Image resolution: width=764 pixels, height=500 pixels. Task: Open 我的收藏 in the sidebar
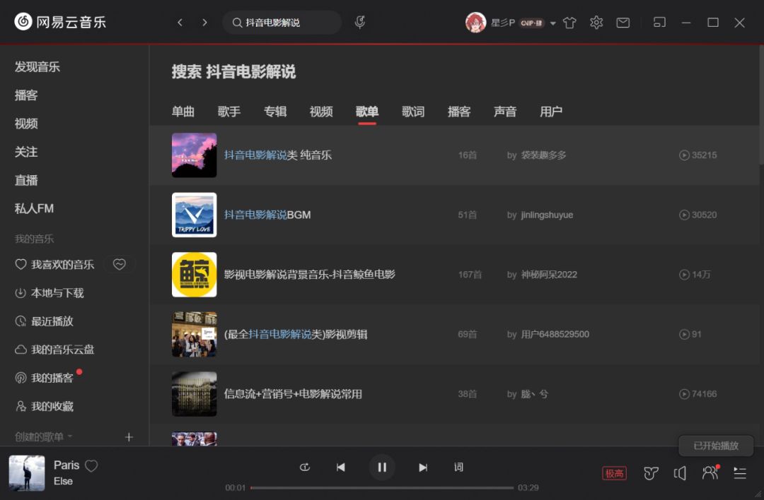[45, 406]
